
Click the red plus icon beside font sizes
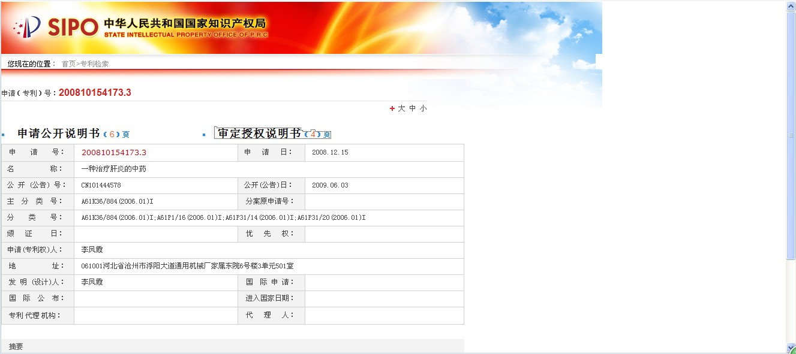392,108
